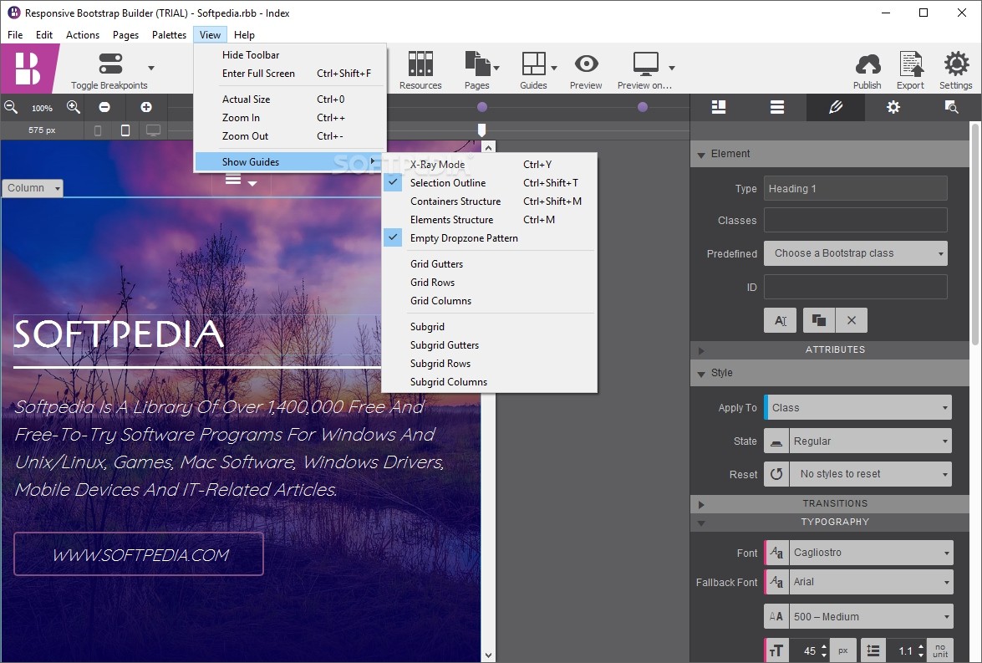Screen dimensions: 982x663
Task: Switch to the style brush panel tab
Action: pyautogui.click(x=835, y=107)
